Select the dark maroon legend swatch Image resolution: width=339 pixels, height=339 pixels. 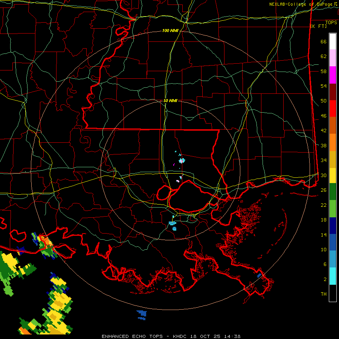pos(333,92)
